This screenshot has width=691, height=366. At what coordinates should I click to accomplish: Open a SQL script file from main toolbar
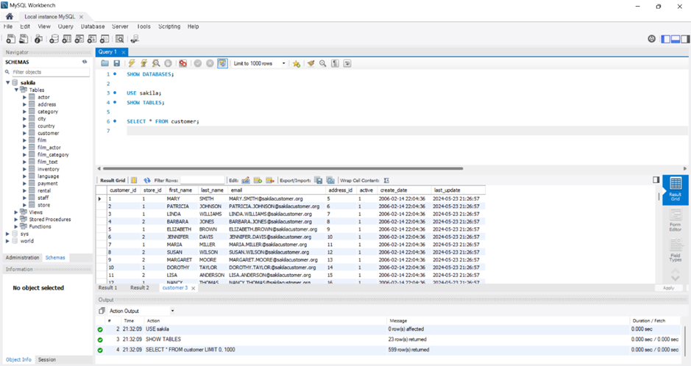pos(24,39)
